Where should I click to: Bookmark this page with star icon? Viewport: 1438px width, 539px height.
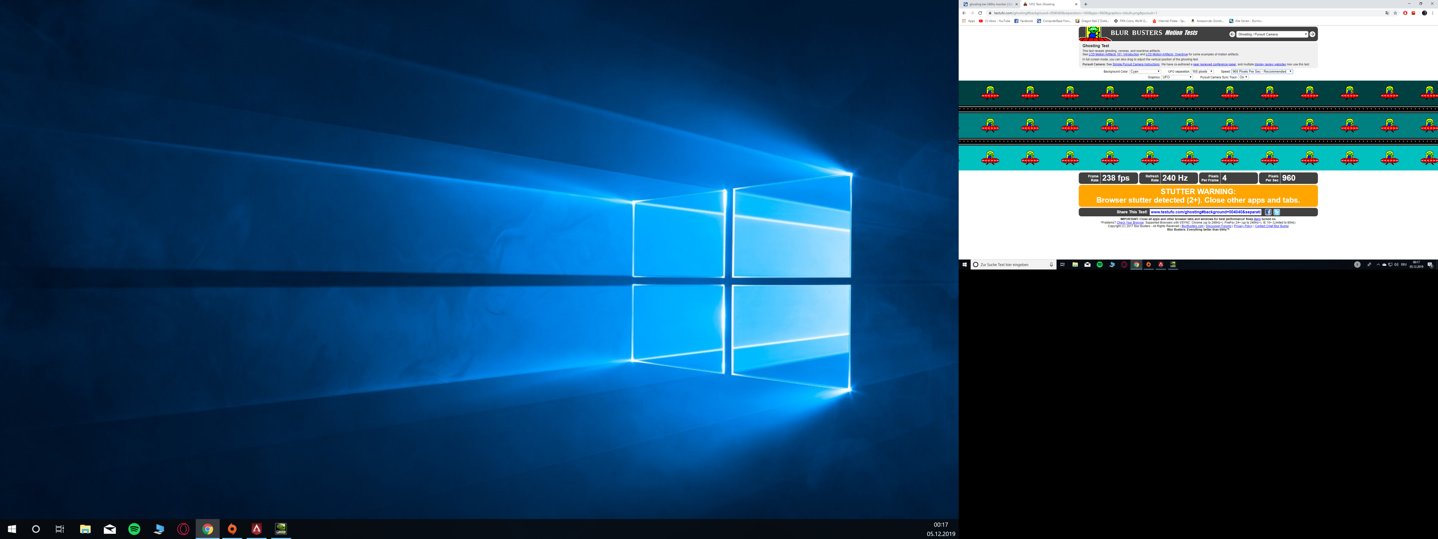pos(1395,13)
